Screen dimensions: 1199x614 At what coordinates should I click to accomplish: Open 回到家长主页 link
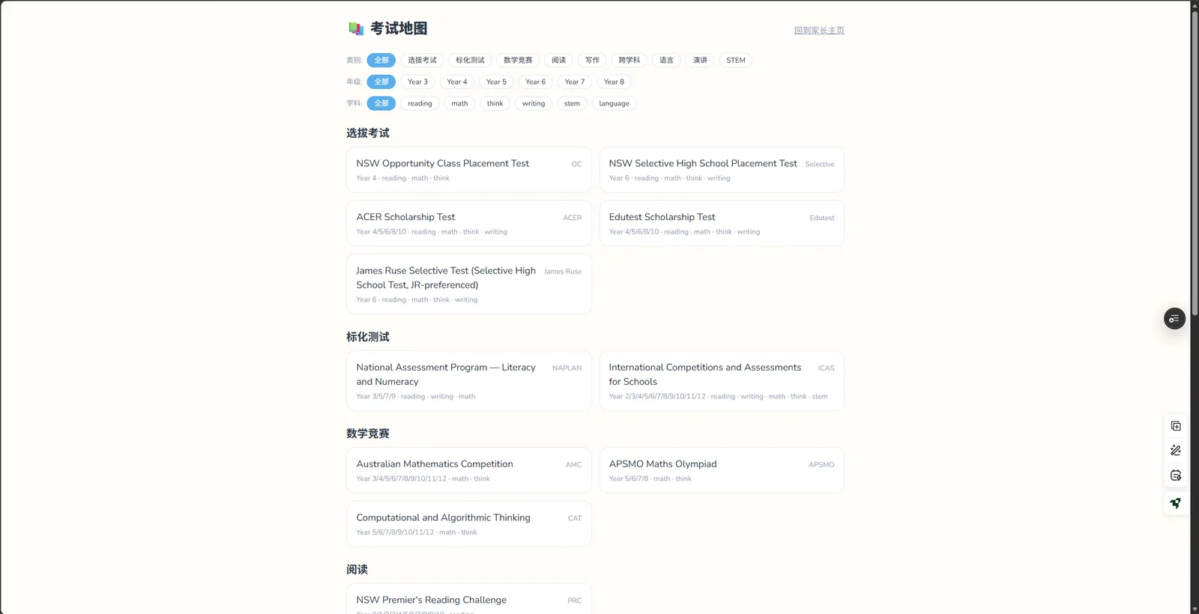tap(819, 31)
